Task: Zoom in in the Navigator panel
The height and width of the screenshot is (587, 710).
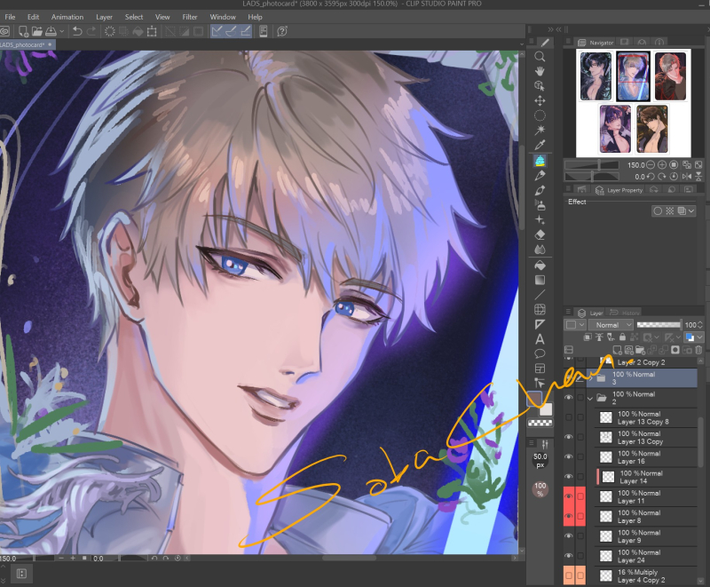Action: [x=662, y=165]
